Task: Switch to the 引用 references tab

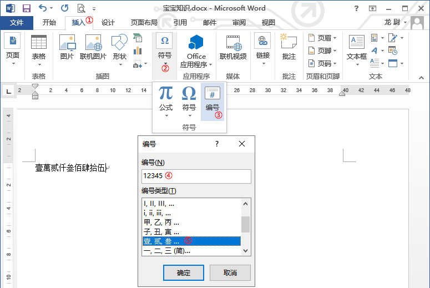Action: 180,23
